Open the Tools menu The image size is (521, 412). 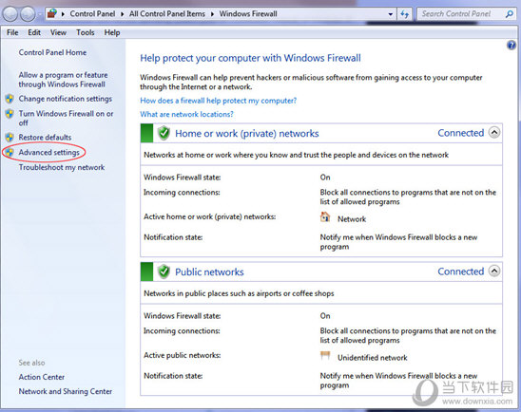[86, 32]
